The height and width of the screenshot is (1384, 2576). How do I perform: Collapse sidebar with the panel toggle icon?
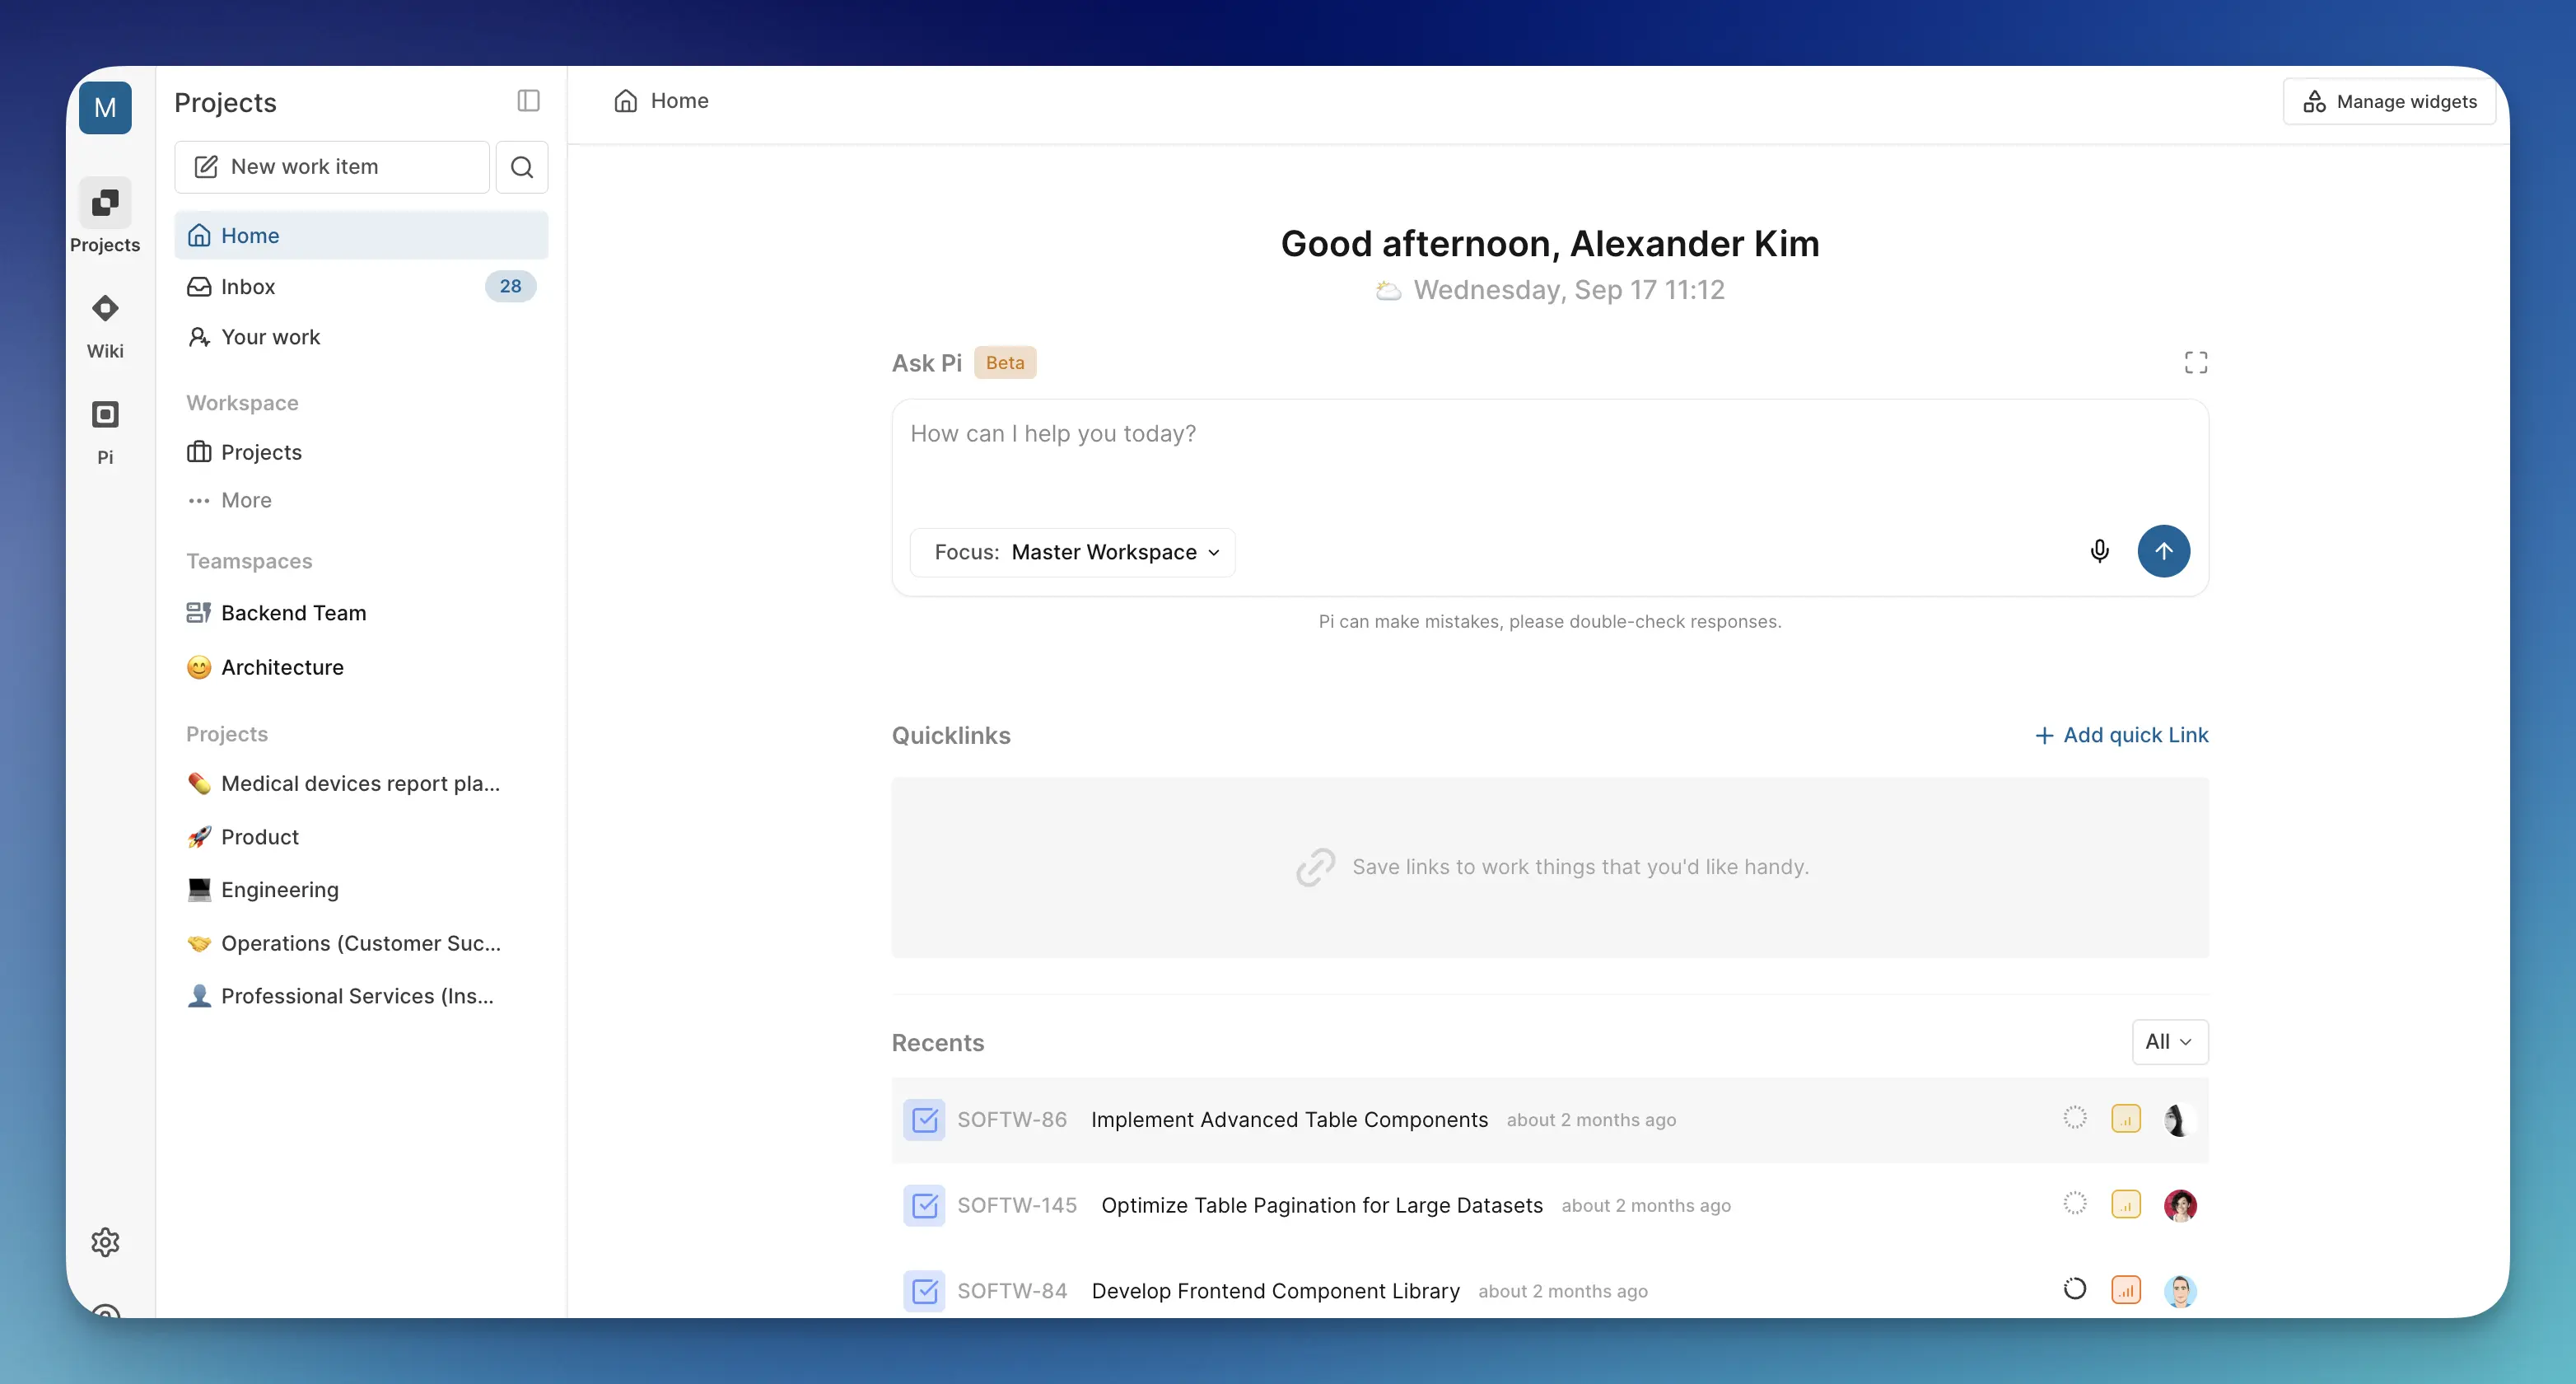[528, 100]
